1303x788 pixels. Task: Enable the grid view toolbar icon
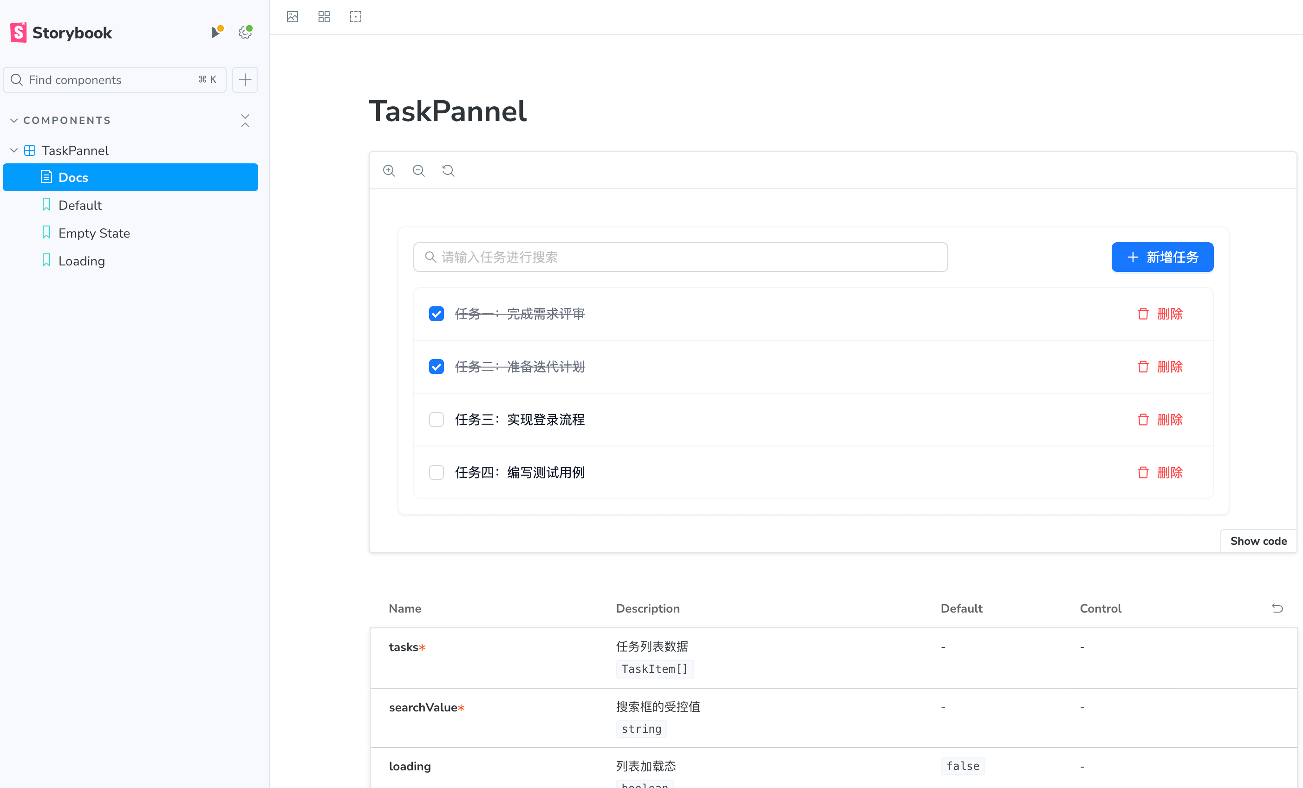324,17
